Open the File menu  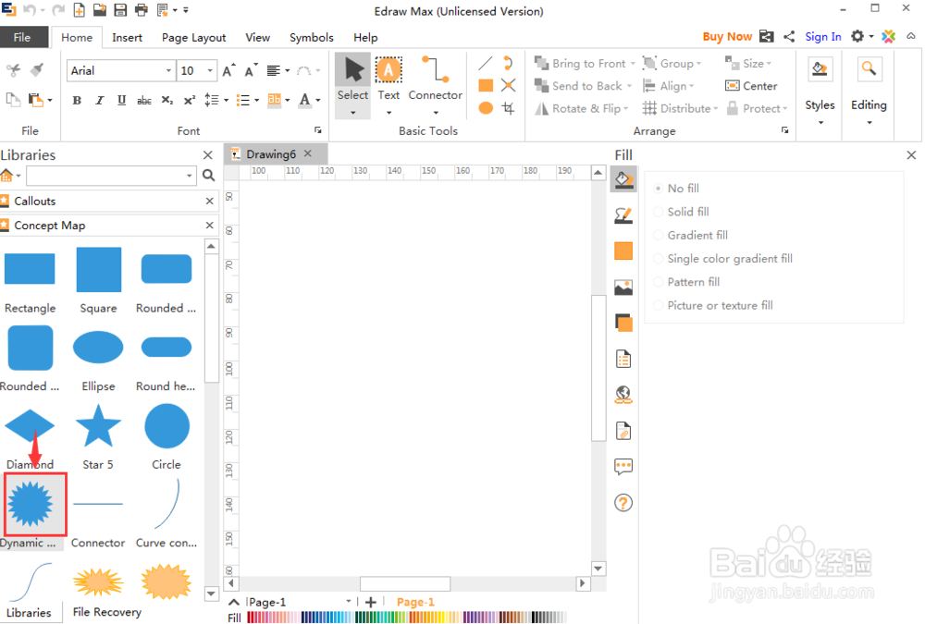click(x=22, y=37)
